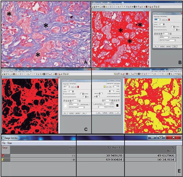Maximize the Range Statistics window

[160, 138]
